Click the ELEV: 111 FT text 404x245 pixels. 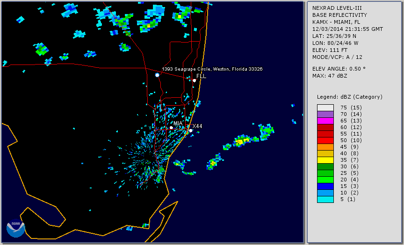click(330, 50)
